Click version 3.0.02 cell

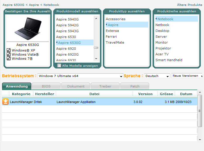click(138, 102)
